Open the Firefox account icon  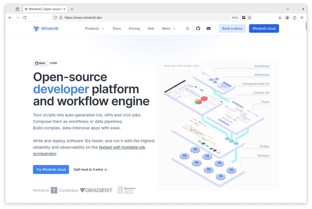point(287,18)
